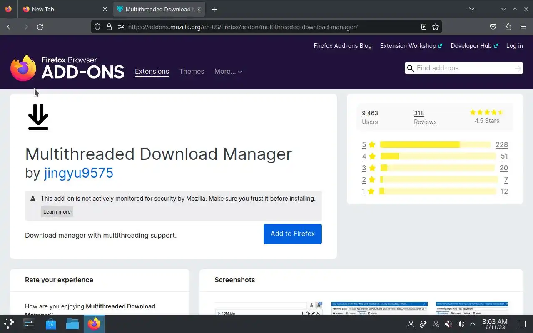Select the Multithreaded Download Manager tab
This screenshot has height=333, width=533.
pyautogui.click(x=159, y=9)
